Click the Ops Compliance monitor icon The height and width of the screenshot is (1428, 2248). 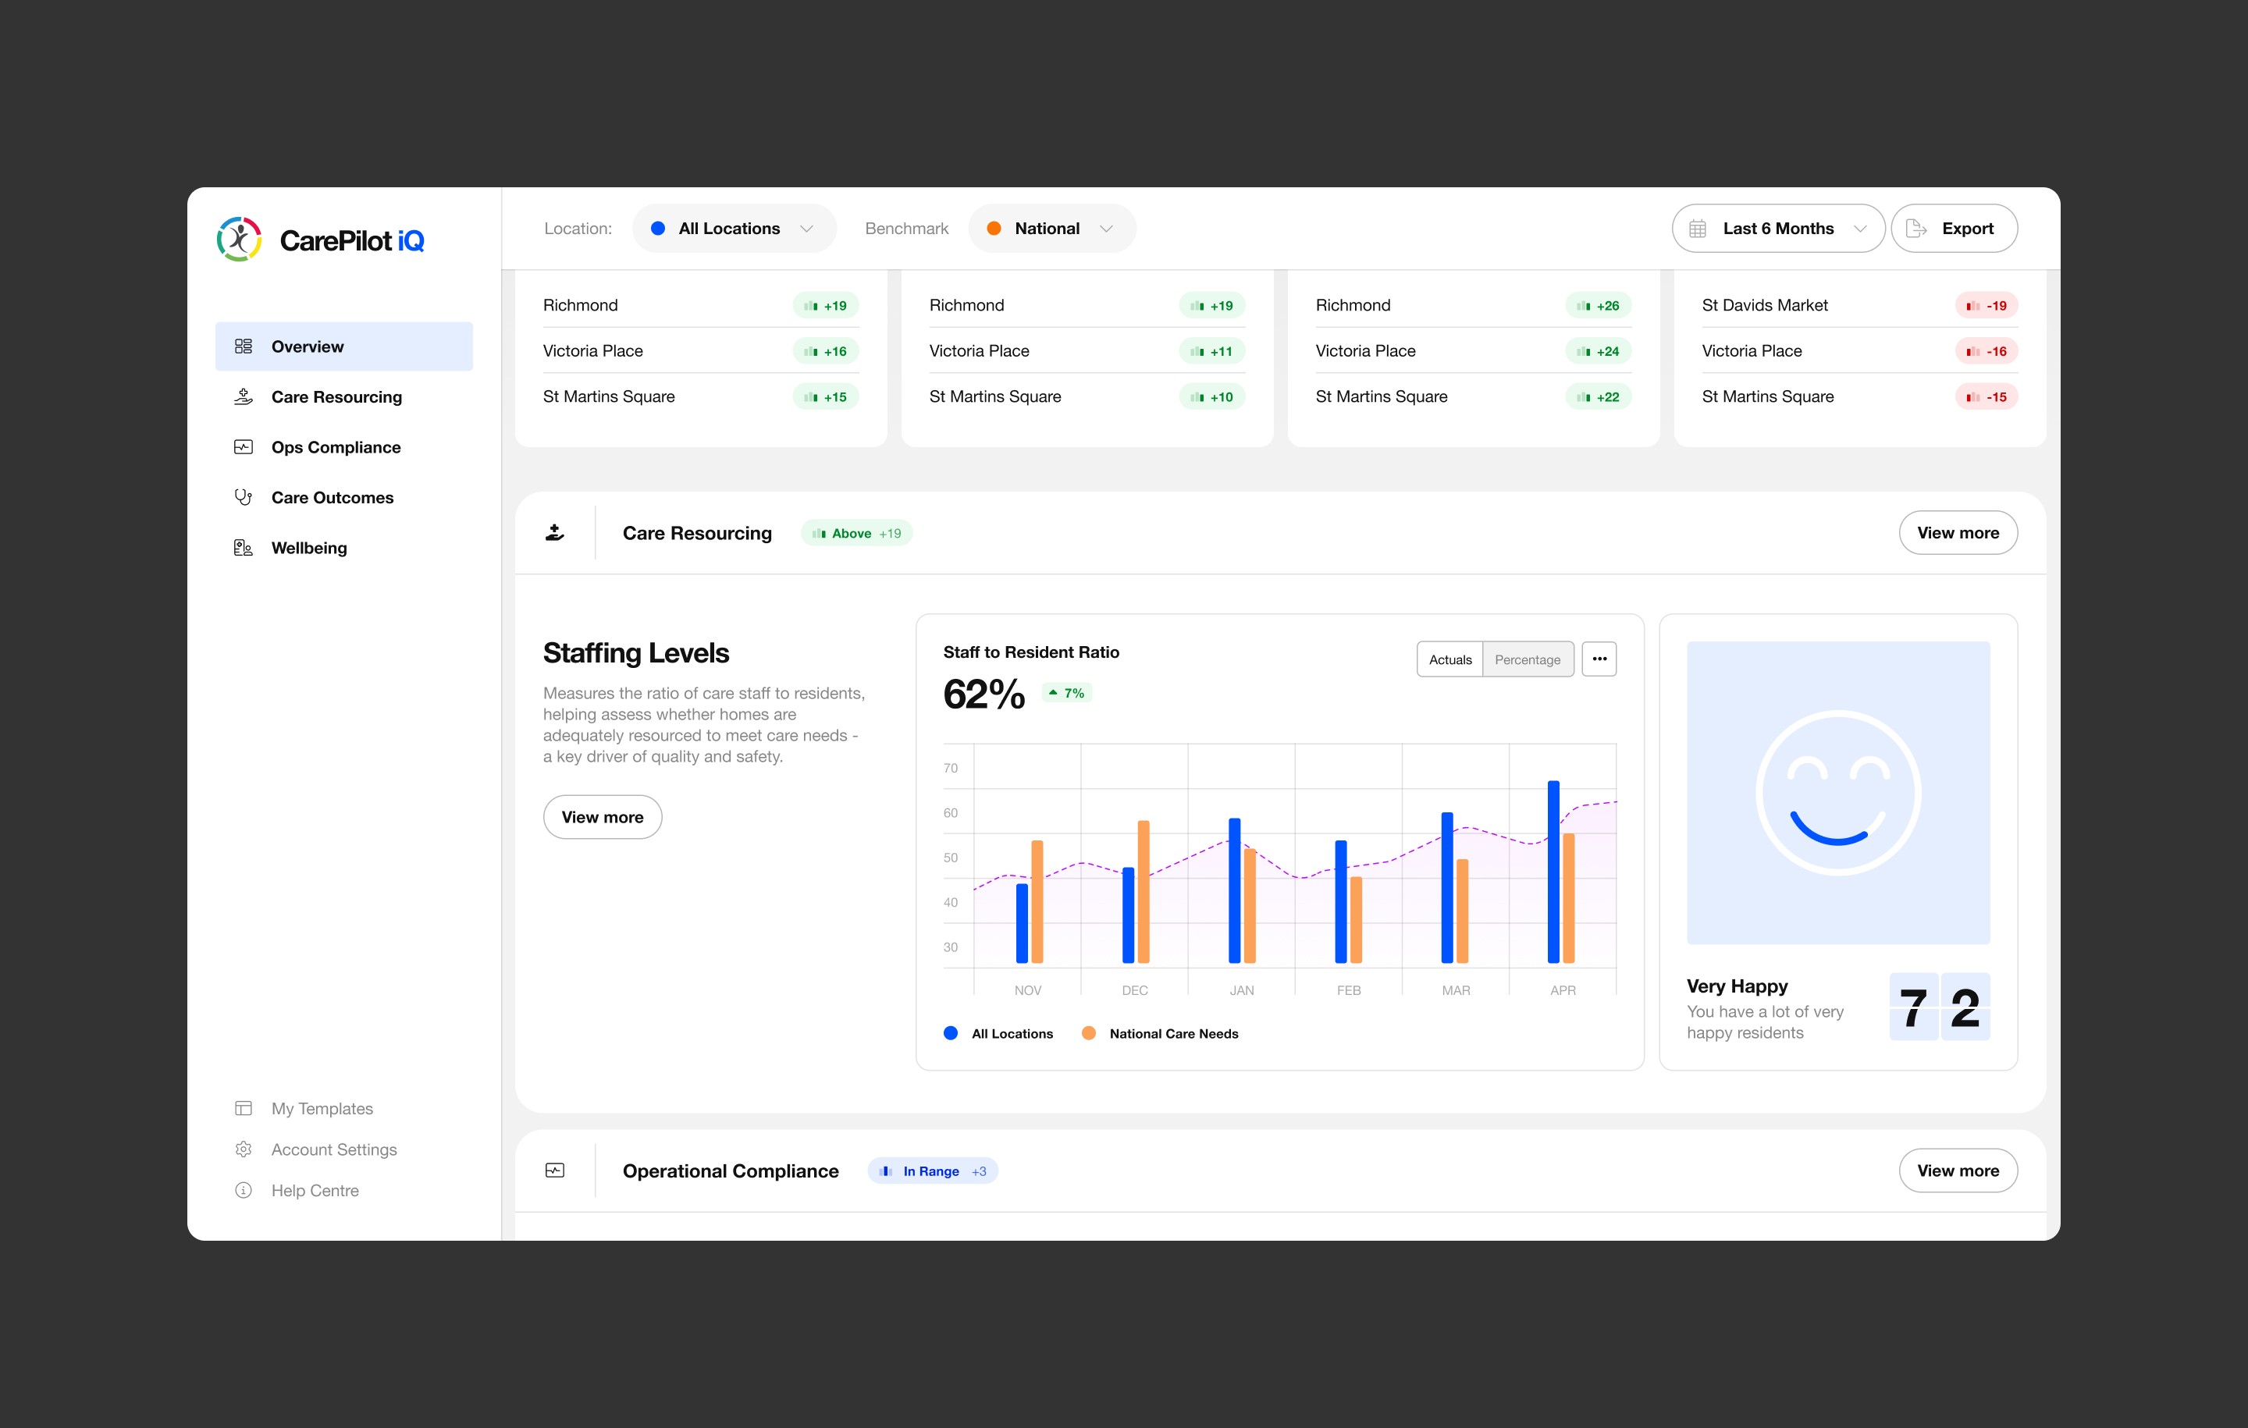pos(244,447)
